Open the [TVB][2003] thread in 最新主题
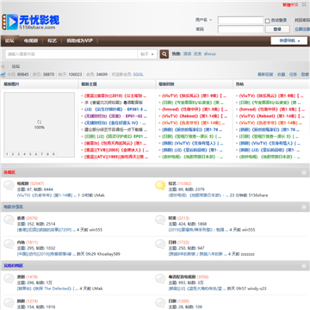 tap(116, 150)
